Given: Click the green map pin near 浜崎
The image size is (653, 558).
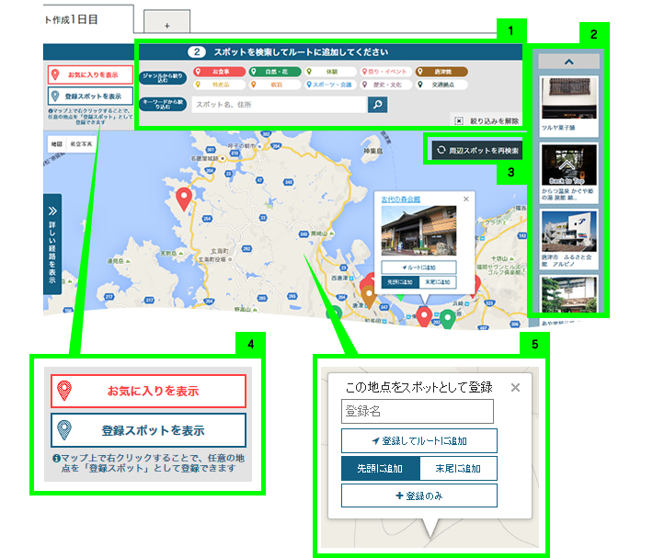Looking at the screenshot, I should (447, 319).
